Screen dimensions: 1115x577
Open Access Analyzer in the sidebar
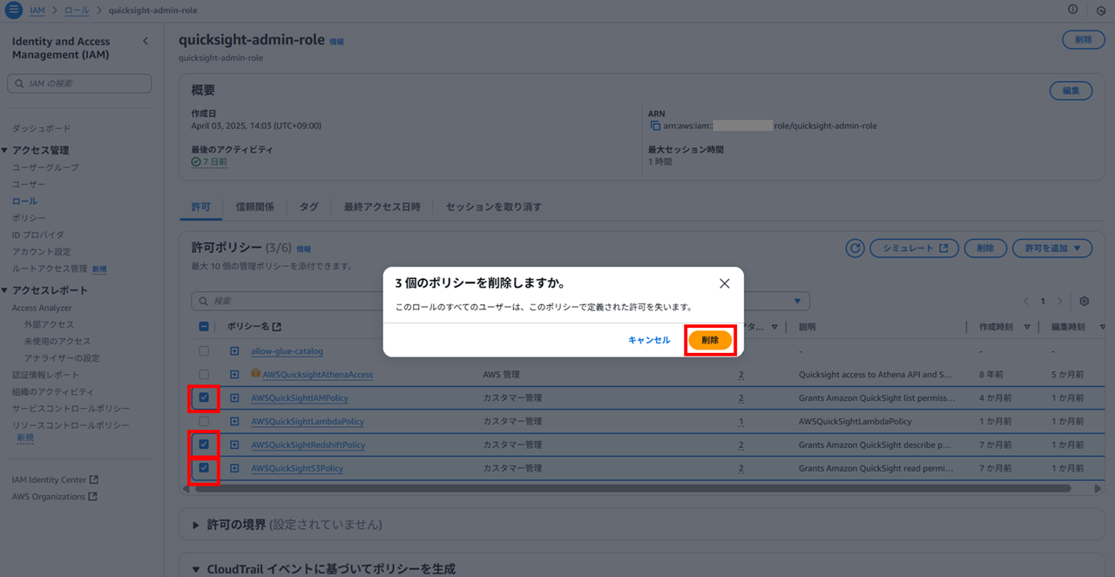click(42, 308)
